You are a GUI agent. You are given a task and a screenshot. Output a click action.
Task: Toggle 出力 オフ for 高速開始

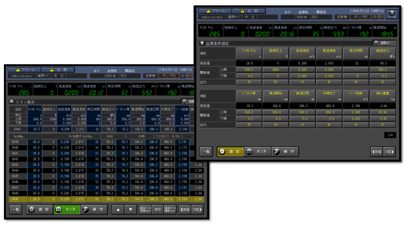[x=275, y=125]
